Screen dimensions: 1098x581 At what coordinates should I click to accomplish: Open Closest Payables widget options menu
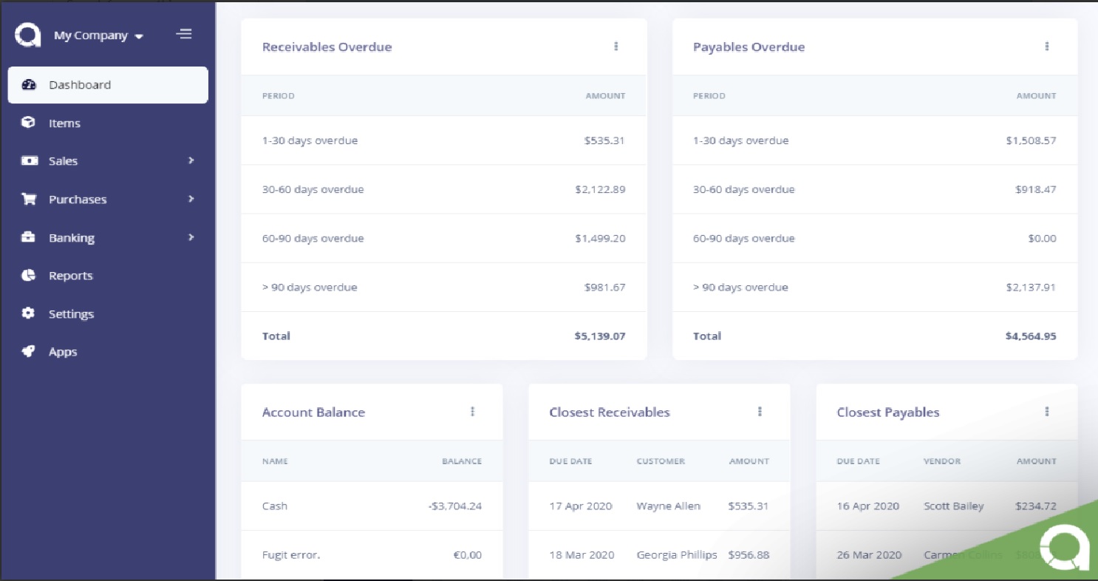(x=1046, y=412)
